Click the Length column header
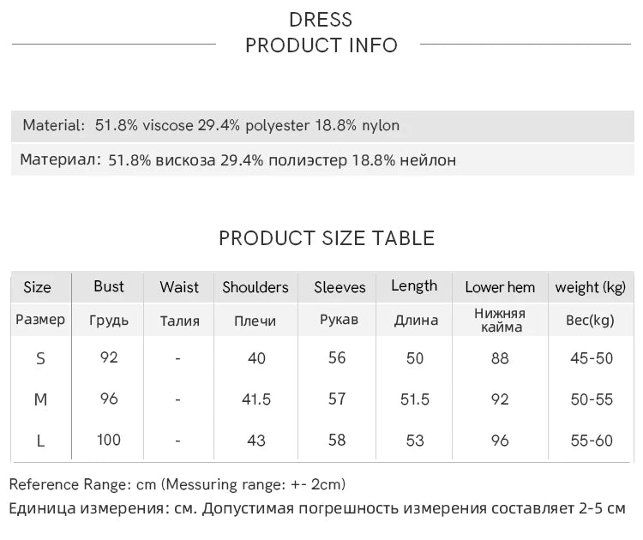Image resolution: width=643 pixels, height=540 pixels. pos(414,286)
